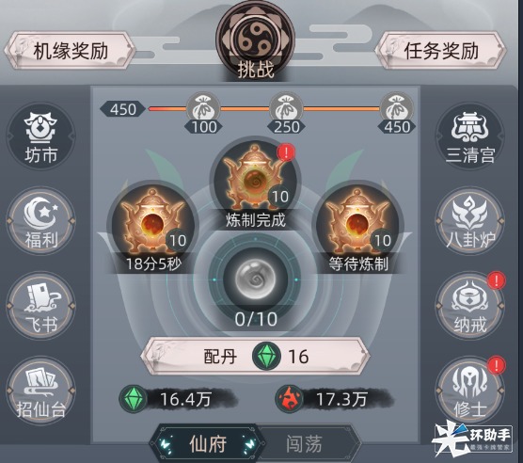Open the 三清宫 palace icon

click(470, 136)
